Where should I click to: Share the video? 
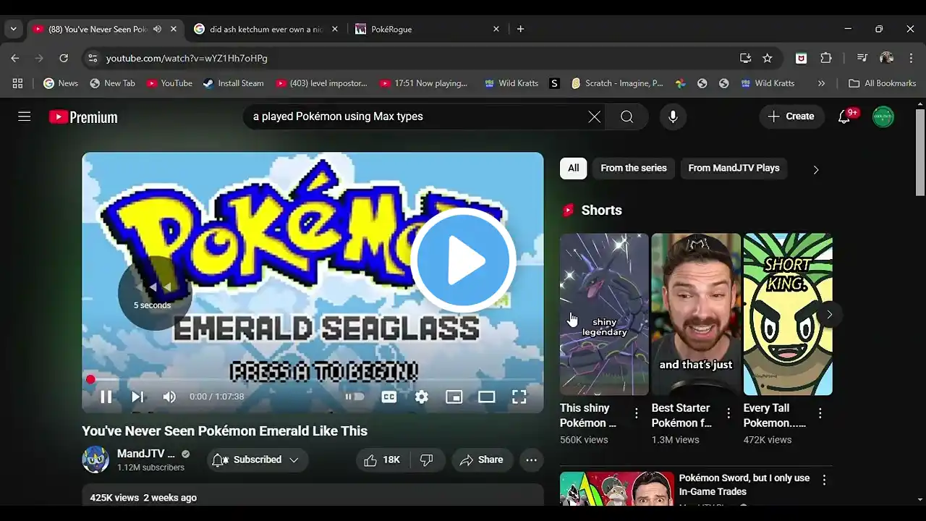click(482, 459)
